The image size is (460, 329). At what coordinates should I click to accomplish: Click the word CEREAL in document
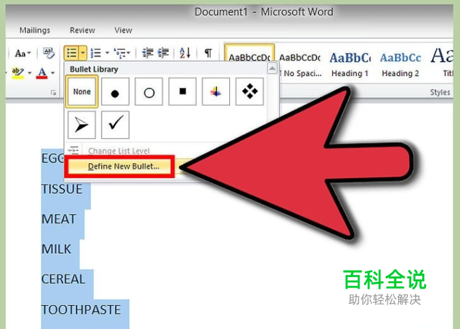63,279
